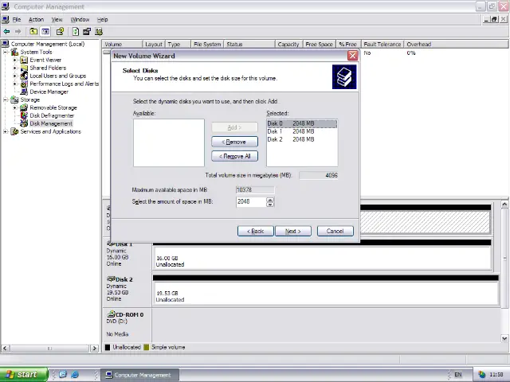Click Next in the New Volume Wizard
This screenshot has width=510, height=382.
(x=293, y=231)
